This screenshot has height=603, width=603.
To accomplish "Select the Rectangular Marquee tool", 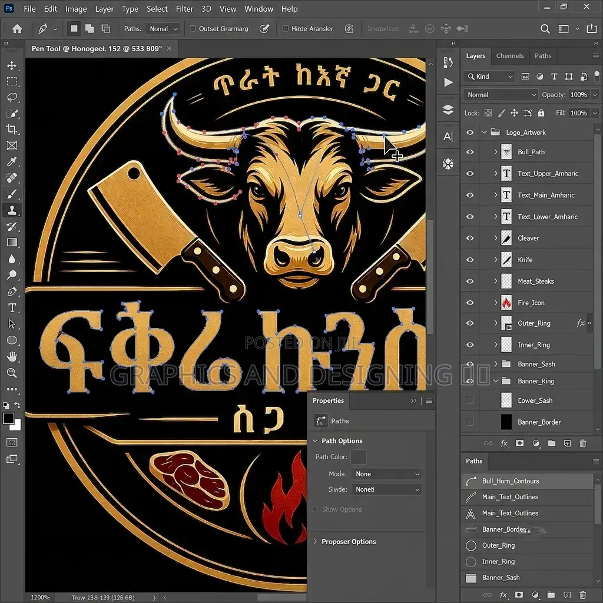I will click(x=12, y=81).
